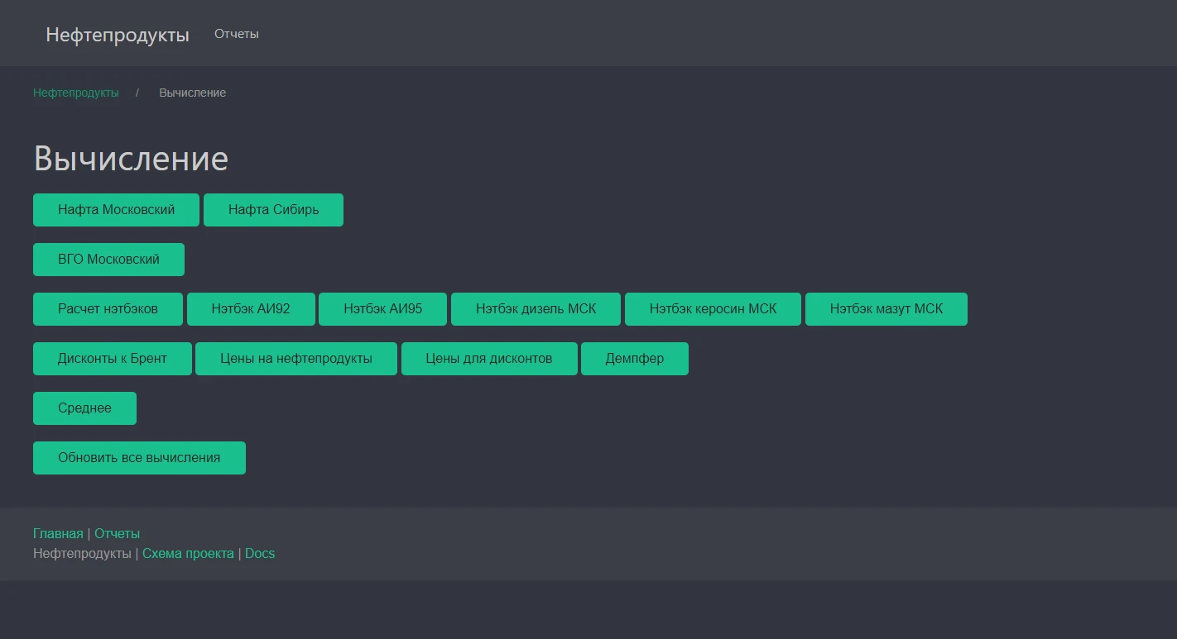Open the Главная link in footer

pyautogui.click(x=58, y=533)
